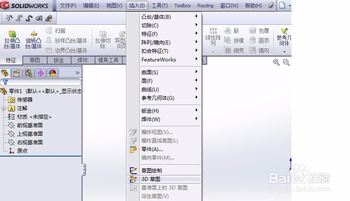The width and height of the screenshot is (350, 201).
Task: Open the DisplayManager color ball tab
Action: (53, 73)
